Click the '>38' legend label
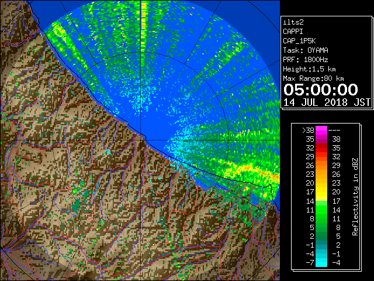Image resolution: width=374 pixels, height=281 pixels. [x=308, y=131]
